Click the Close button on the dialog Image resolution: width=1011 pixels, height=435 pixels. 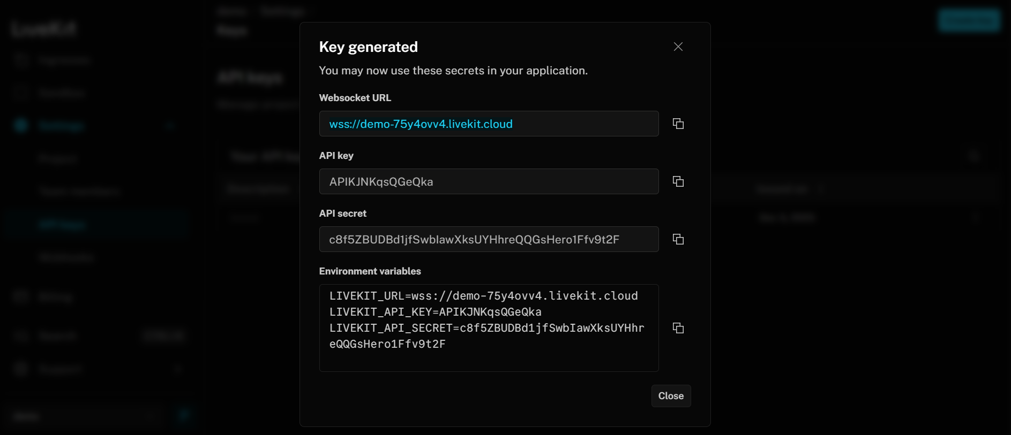(671, 396)
